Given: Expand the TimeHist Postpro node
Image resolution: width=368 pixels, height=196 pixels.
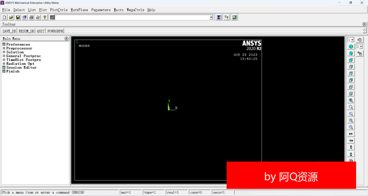Looking at the screenshot, I should click(x=4, y=60).
